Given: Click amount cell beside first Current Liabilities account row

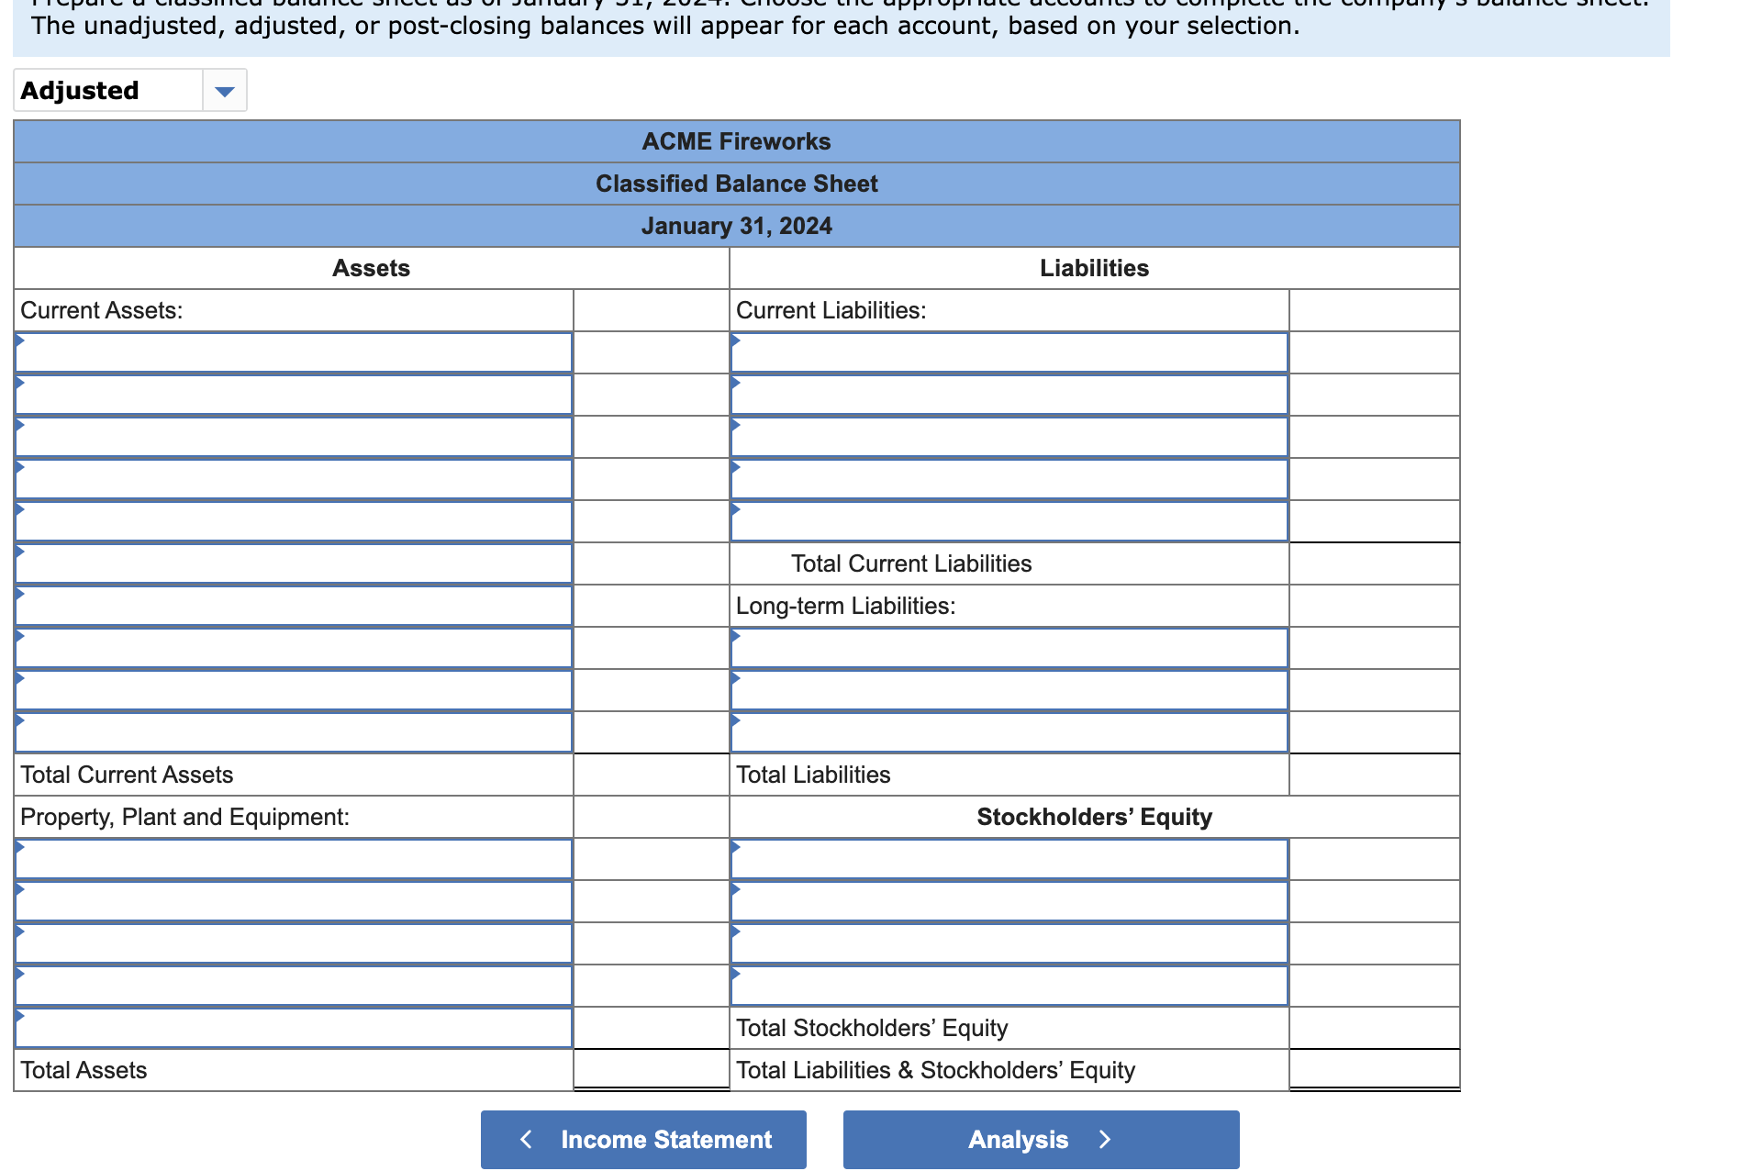Looking at the screenshot, I should 1375,352.
